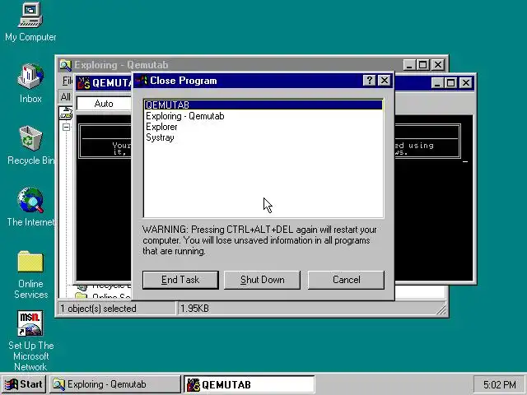The height and width of the screenshot is (395, 527).
Task: Click the Cancel button
Action: 346,280
